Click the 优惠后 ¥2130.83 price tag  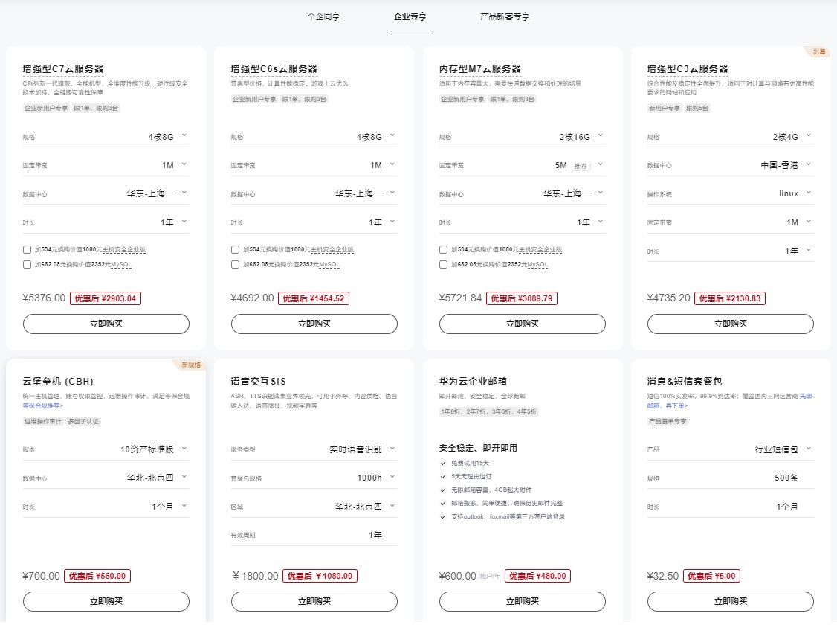click(730, 298)
